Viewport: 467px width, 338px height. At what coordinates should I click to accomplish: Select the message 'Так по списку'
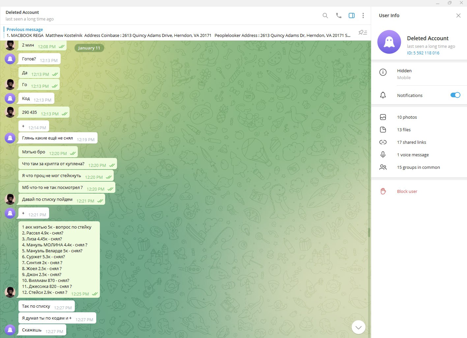pyautogui.click(x=46, y=307)
